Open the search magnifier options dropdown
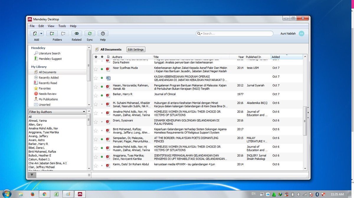 click(x=199, y=34)
